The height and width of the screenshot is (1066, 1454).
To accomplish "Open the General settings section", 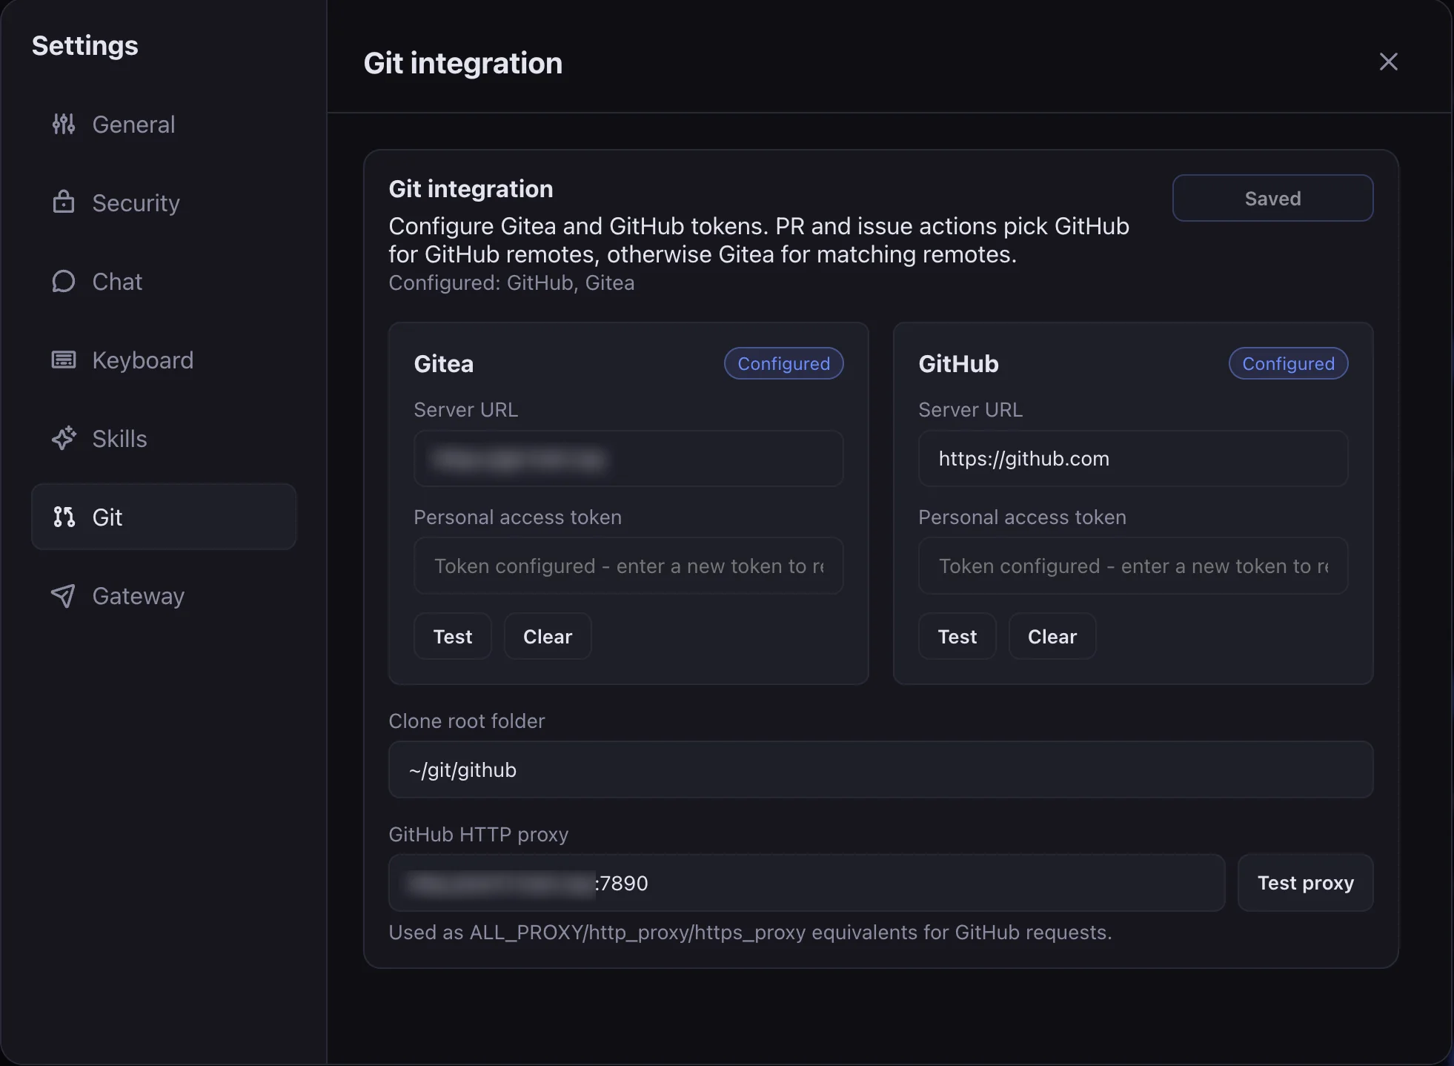I will [164, 124].
